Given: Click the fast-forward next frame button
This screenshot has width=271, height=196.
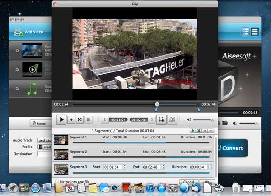Looking at the screenshot, I should click(x=71, y=120).
